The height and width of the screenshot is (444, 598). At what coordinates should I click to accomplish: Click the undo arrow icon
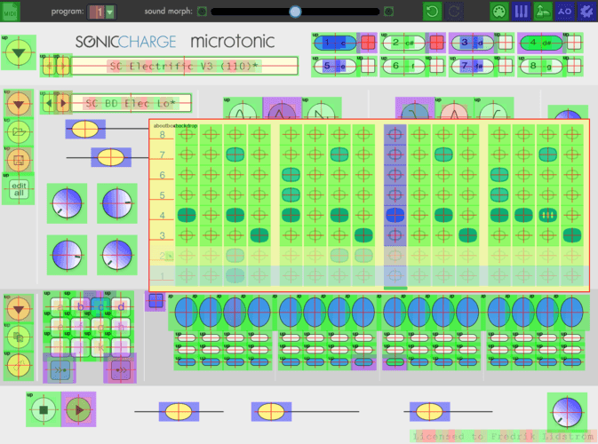(x=432, y=12)
